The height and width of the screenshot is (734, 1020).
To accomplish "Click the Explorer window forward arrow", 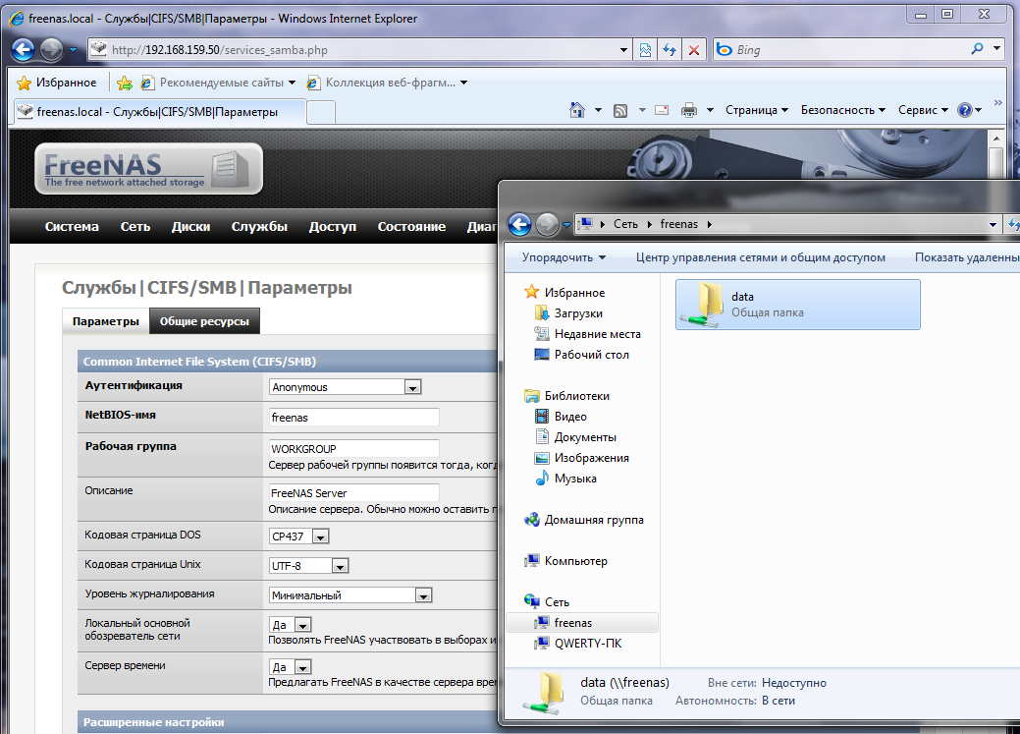I will tap(547, 225).
